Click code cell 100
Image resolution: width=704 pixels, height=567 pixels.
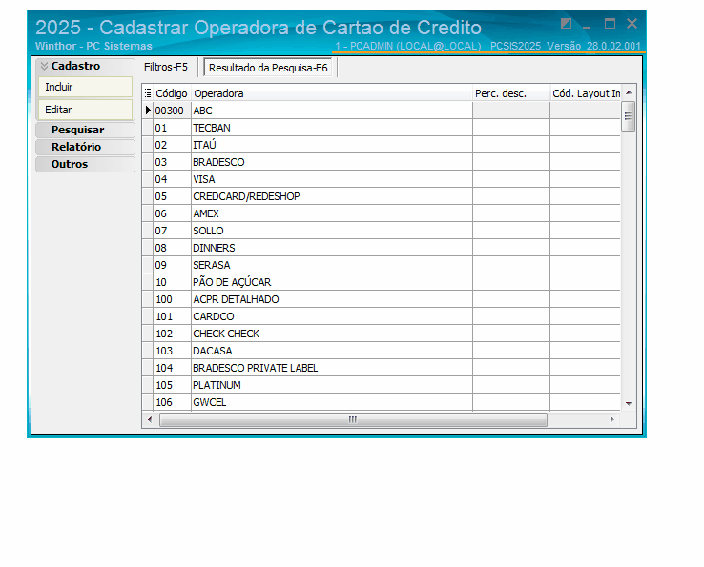(172, 299)
